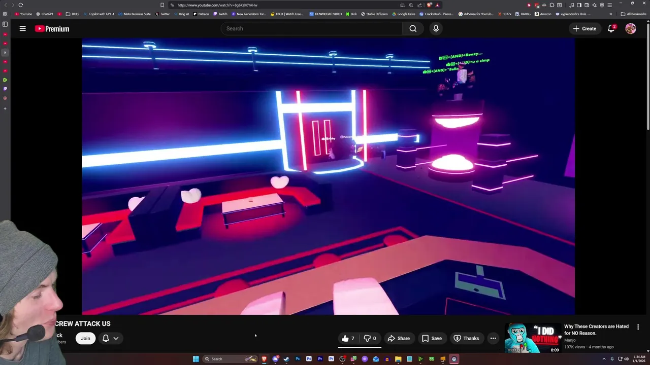Send a Thanks to the creator
Image resolution: width=650 pixels, height=365 pixels.
click(466, 338)
